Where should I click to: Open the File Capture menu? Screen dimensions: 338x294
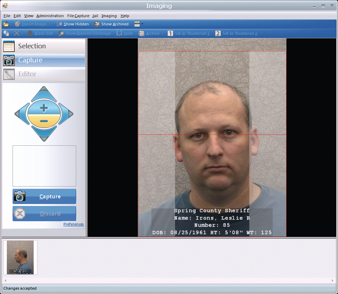78,16
